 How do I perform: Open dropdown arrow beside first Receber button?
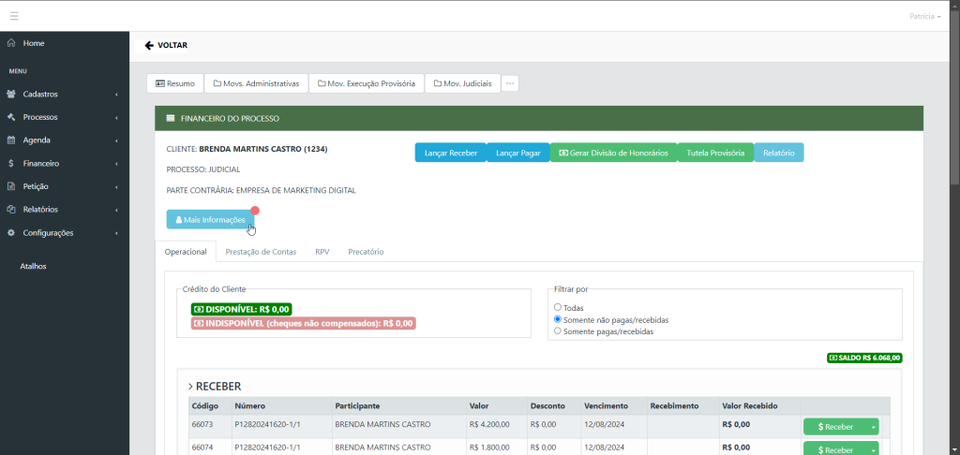(873, 427)
